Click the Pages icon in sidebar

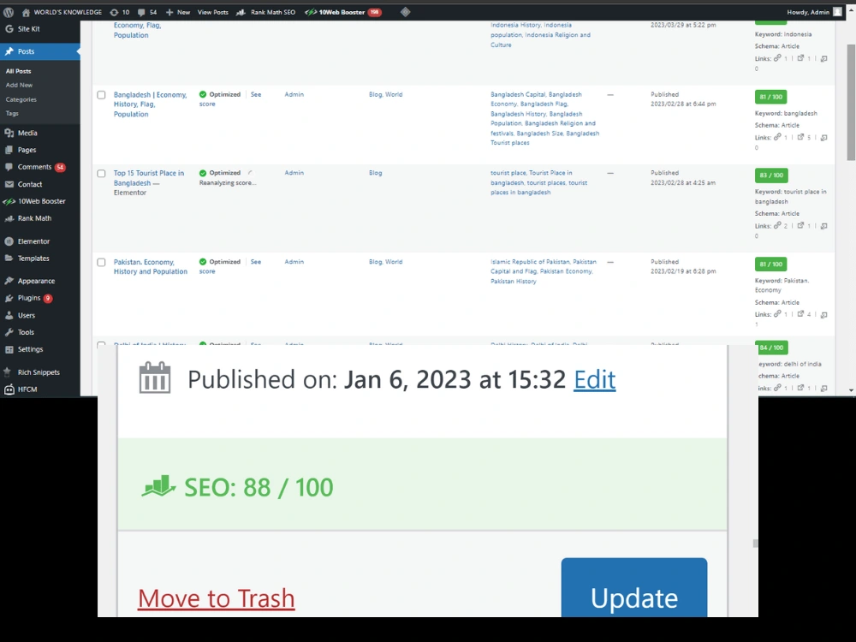click(x=9, y=150)
